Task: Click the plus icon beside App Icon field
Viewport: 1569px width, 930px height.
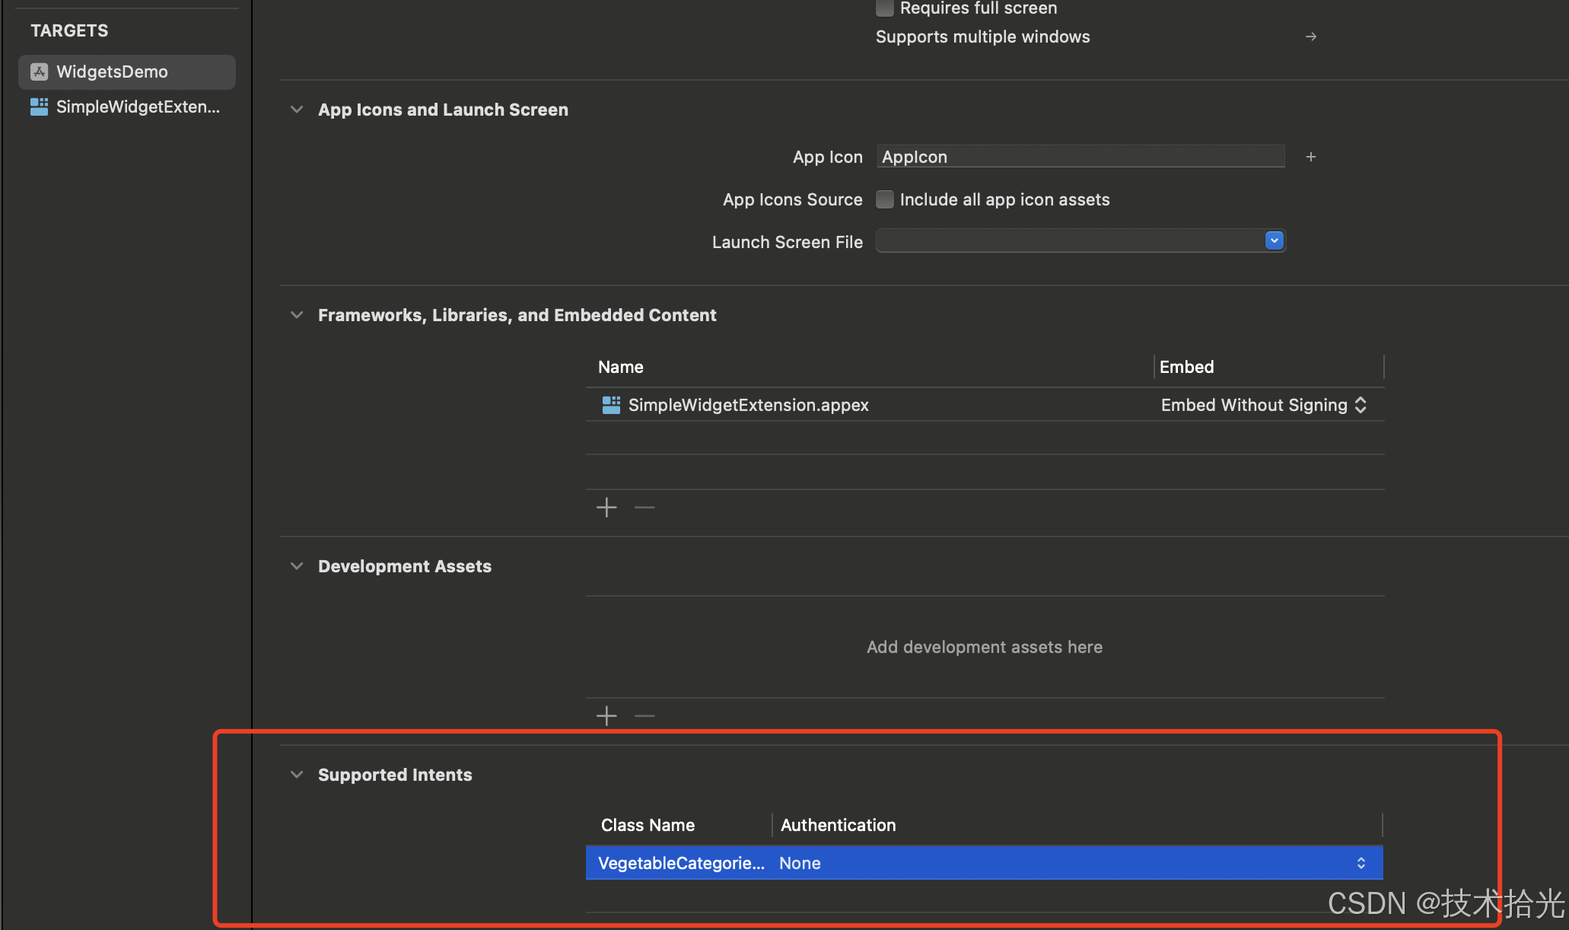Action: (1310, 157)
